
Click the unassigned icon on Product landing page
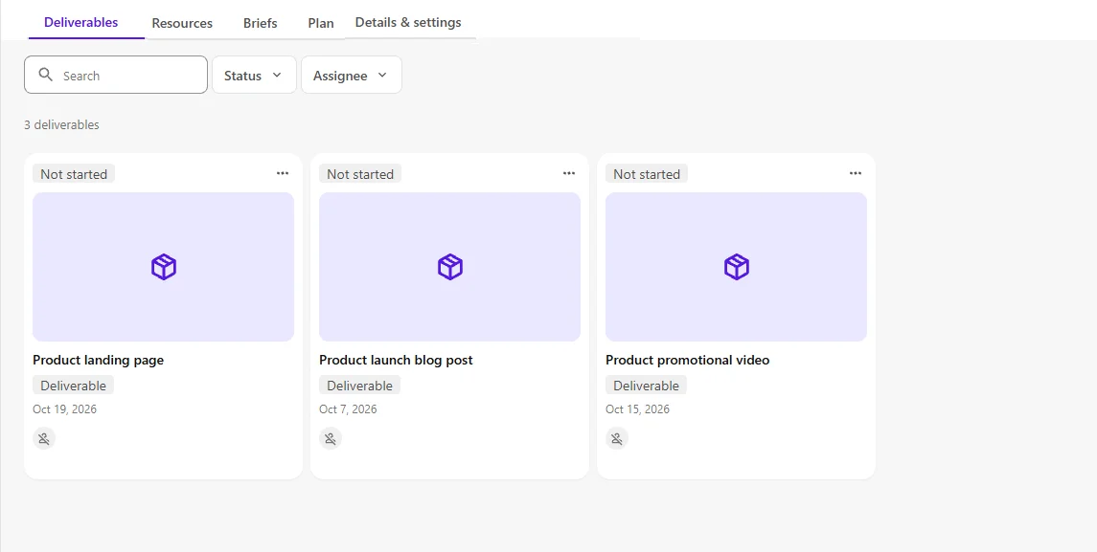point(44,439)
